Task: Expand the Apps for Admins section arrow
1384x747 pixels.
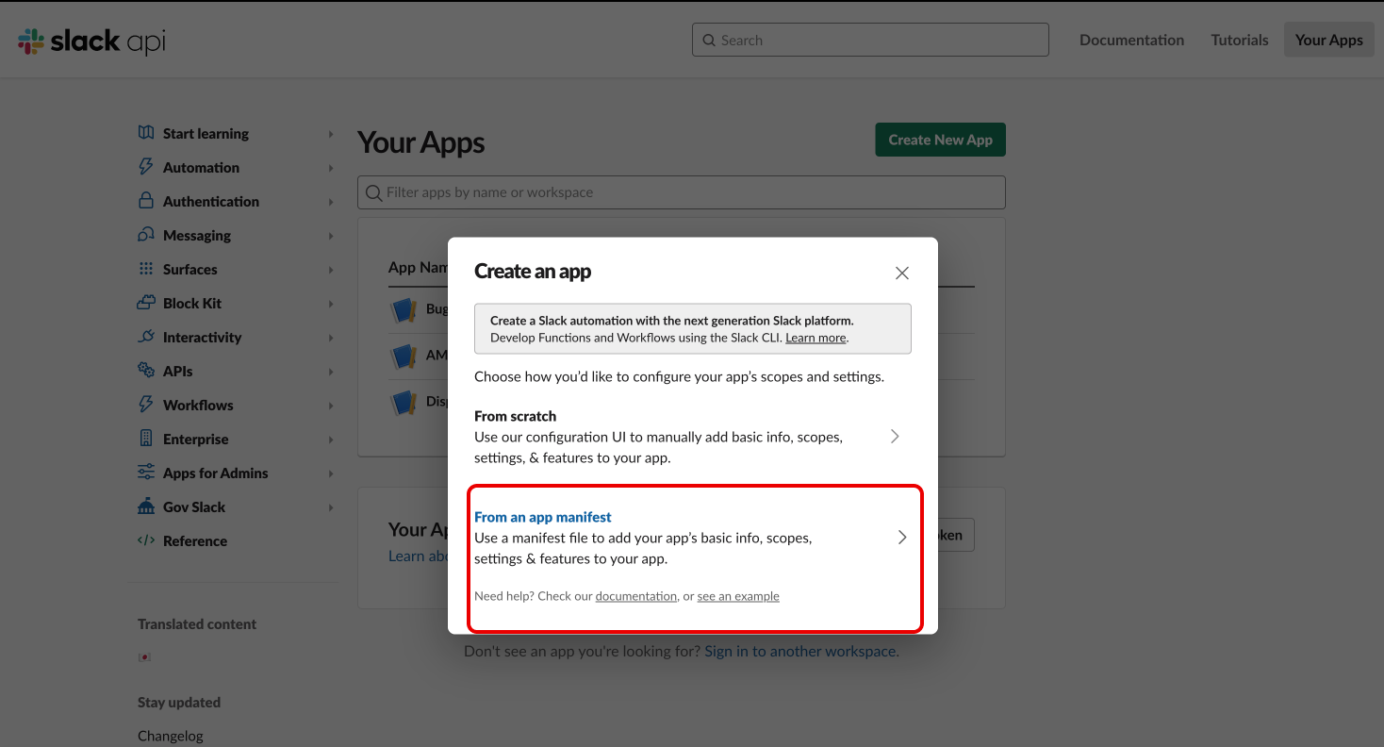Action: 331,473
